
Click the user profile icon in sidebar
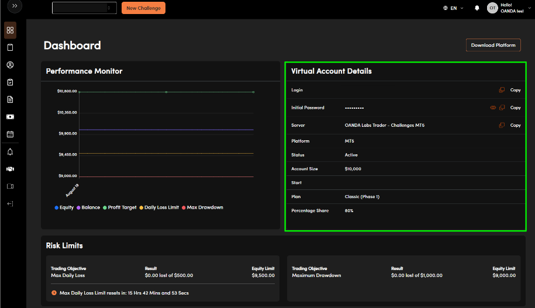[x=10, y=65]
